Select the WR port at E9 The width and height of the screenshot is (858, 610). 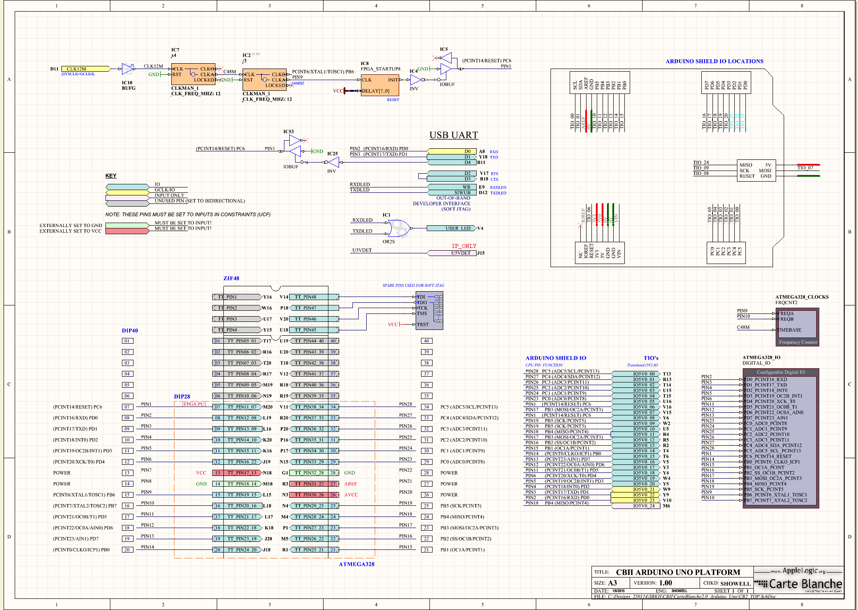[x=451, y=187]
